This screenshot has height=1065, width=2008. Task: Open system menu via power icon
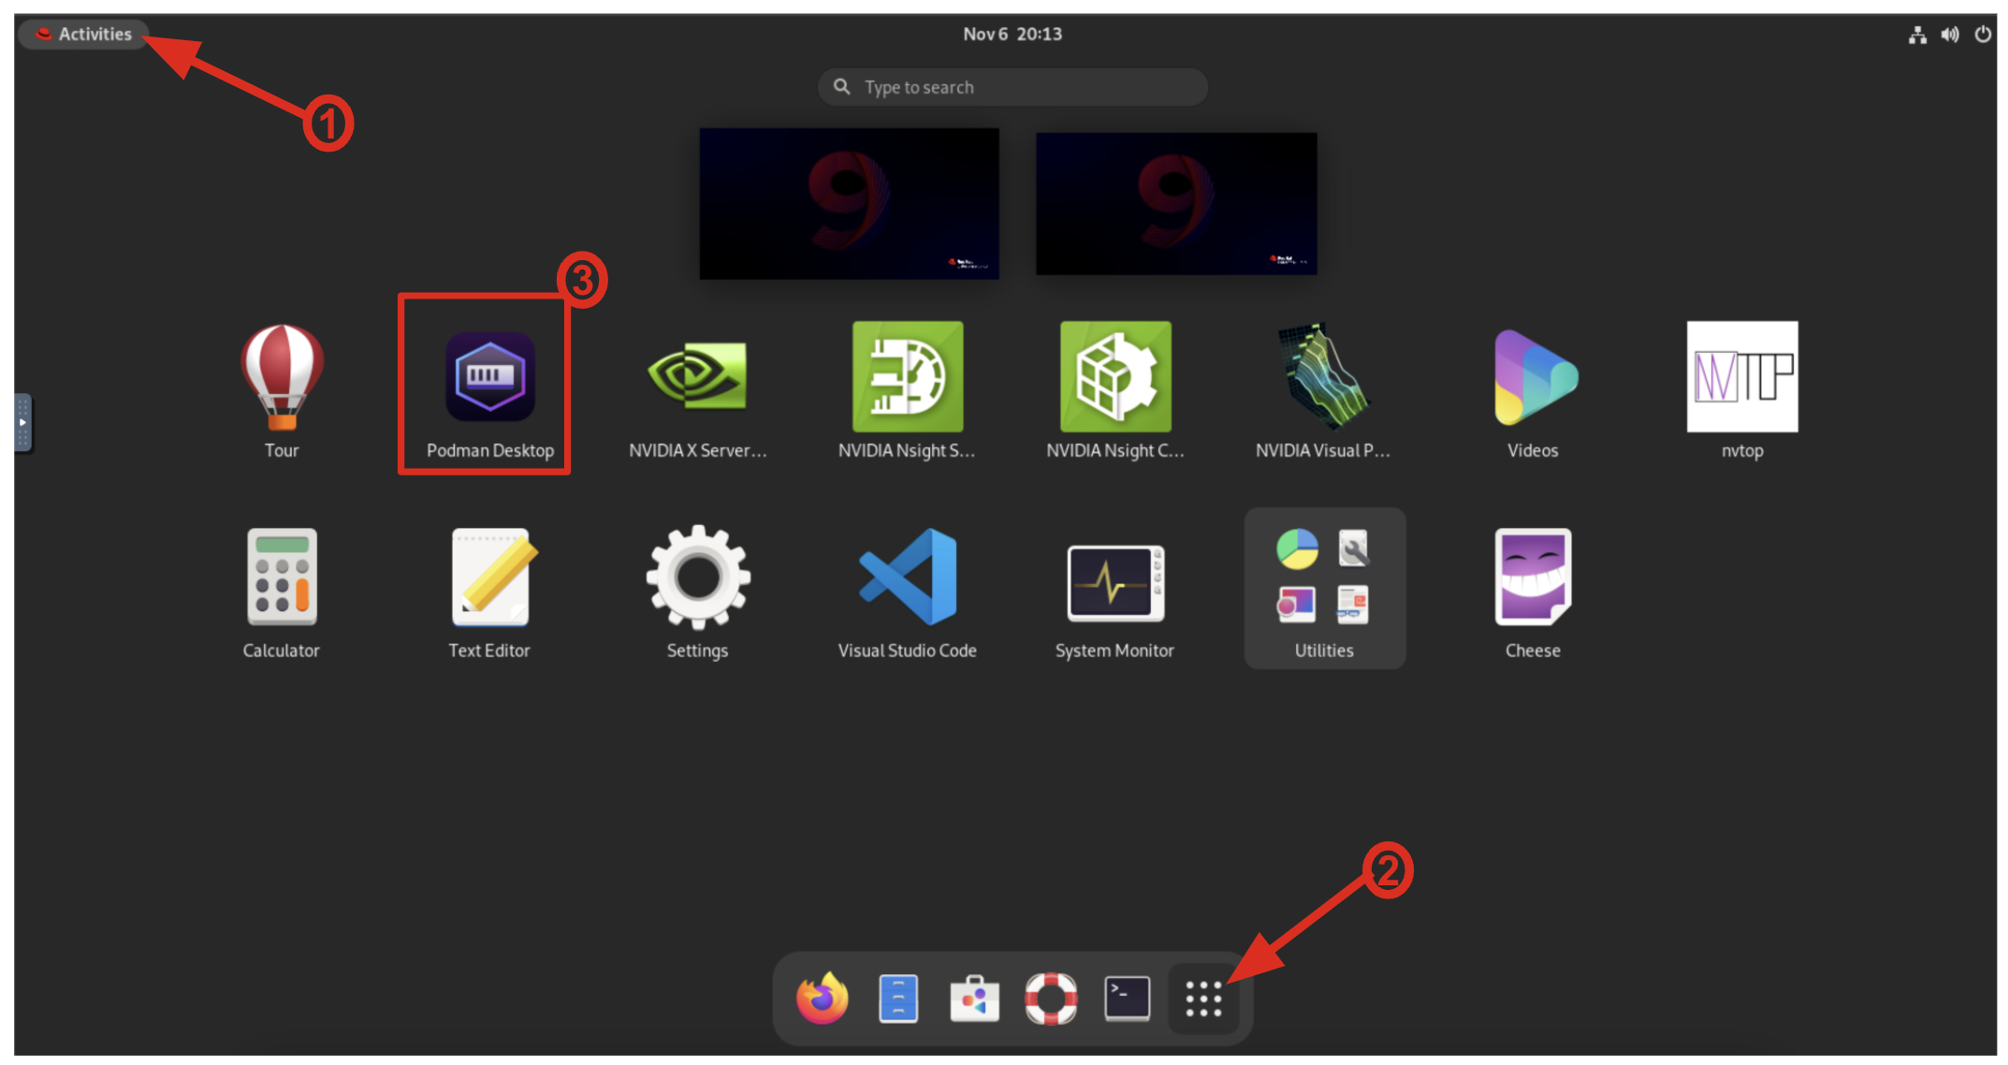(x=1982, y=35)
